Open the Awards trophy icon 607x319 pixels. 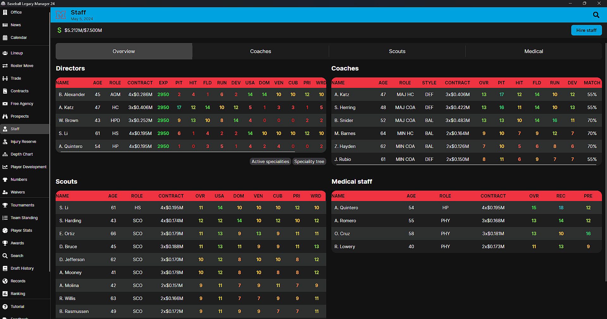tap(5, 243)
